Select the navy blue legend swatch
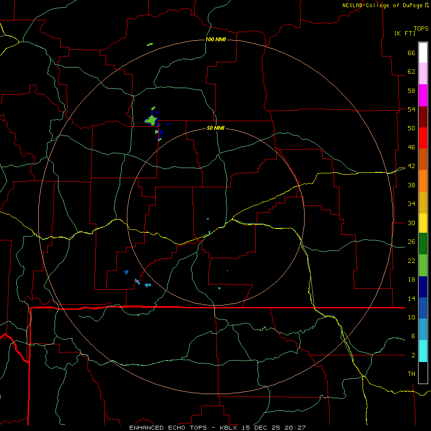 [423, 287]
